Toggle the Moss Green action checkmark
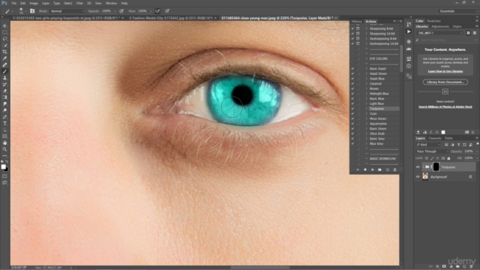Screen dimensions: 480x270 click(352, 118)
